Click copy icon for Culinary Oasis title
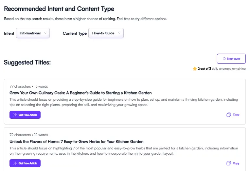250x171 pixels. 229,115
